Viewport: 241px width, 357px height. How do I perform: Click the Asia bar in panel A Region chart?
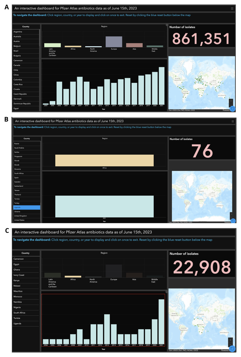click(x=134, y=45)
